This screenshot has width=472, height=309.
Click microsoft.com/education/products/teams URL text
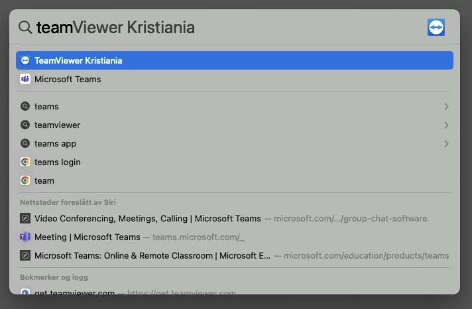367,256
